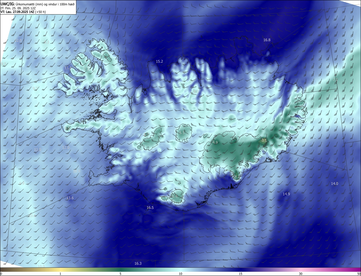Click the 6.5 value on Hofsjökull glacier
361x276 pixels.
coord(182,133)
